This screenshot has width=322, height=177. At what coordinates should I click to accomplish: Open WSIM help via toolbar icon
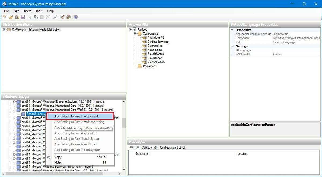pos(75,17)
